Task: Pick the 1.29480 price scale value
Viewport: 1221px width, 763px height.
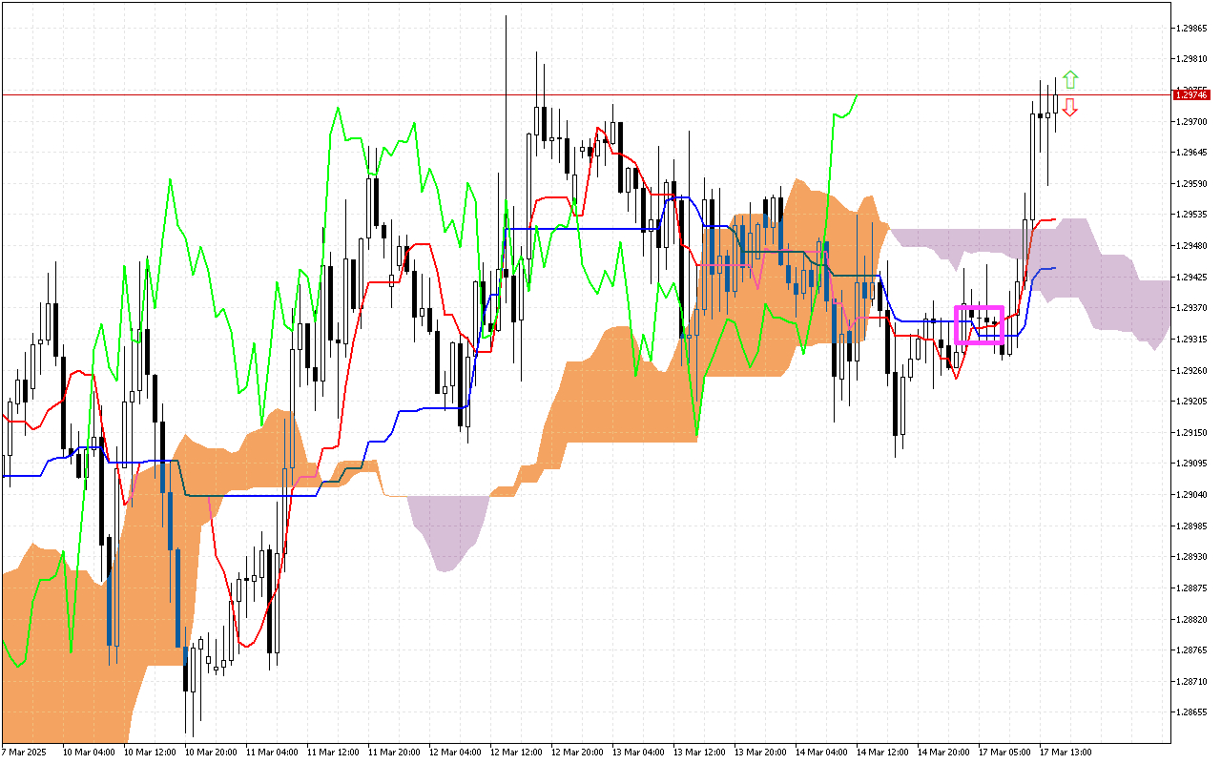Action: (x=1191, y=246)
